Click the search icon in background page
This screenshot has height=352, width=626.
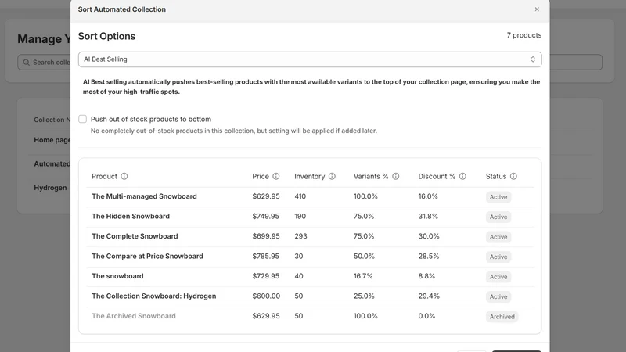pos(27,63)
